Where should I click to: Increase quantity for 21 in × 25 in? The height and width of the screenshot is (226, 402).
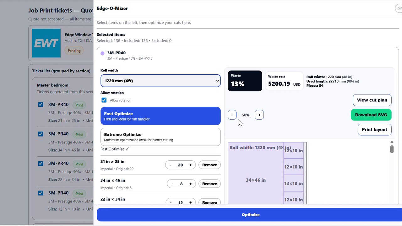(x=190, y=165)
